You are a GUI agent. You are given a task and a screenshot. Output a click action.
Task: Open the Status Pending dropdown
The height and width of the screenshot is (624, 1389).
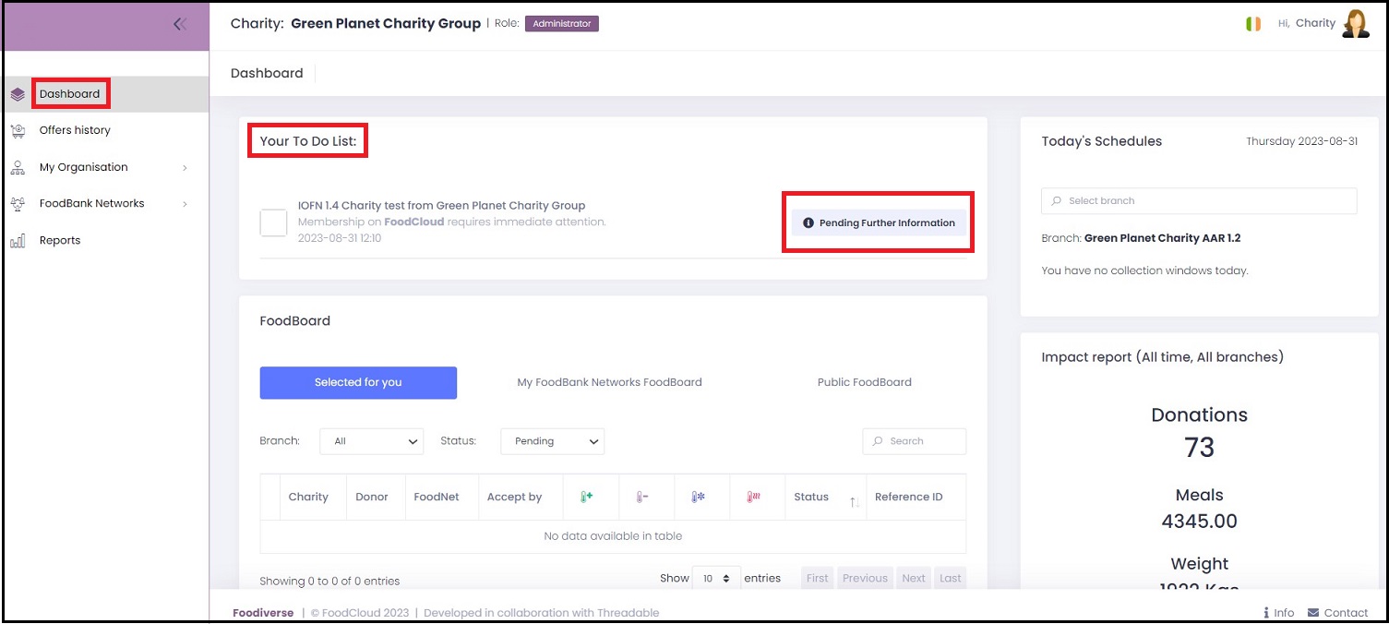point(553,441)
